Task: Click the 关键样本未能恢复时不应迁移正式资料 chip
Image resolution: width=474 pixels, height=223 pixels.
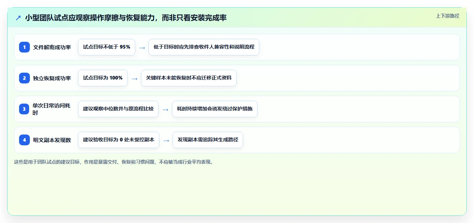Action: click(189, 78)
